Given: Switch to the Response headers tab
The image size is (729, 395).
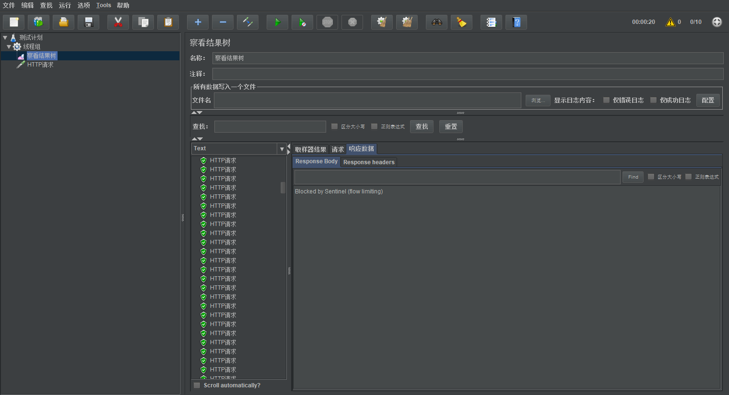Looking at the screenshot, I should click(369, 162).
